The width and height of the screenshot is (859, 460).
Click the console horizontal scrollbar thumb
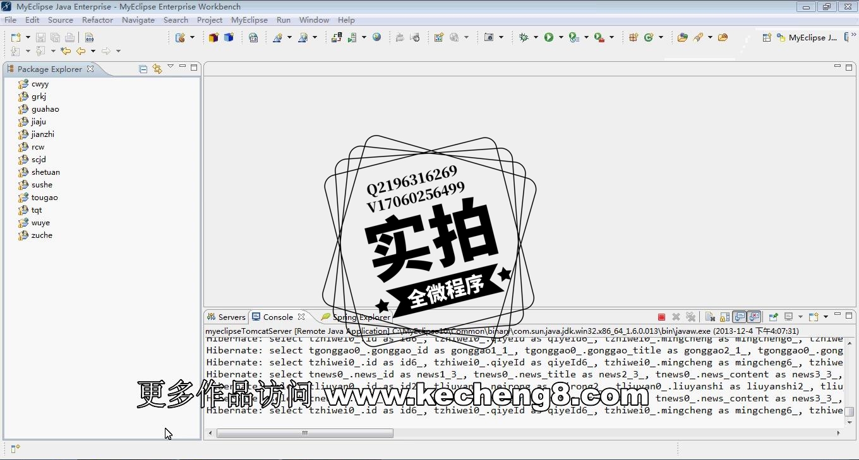click(x=305, y=433)
